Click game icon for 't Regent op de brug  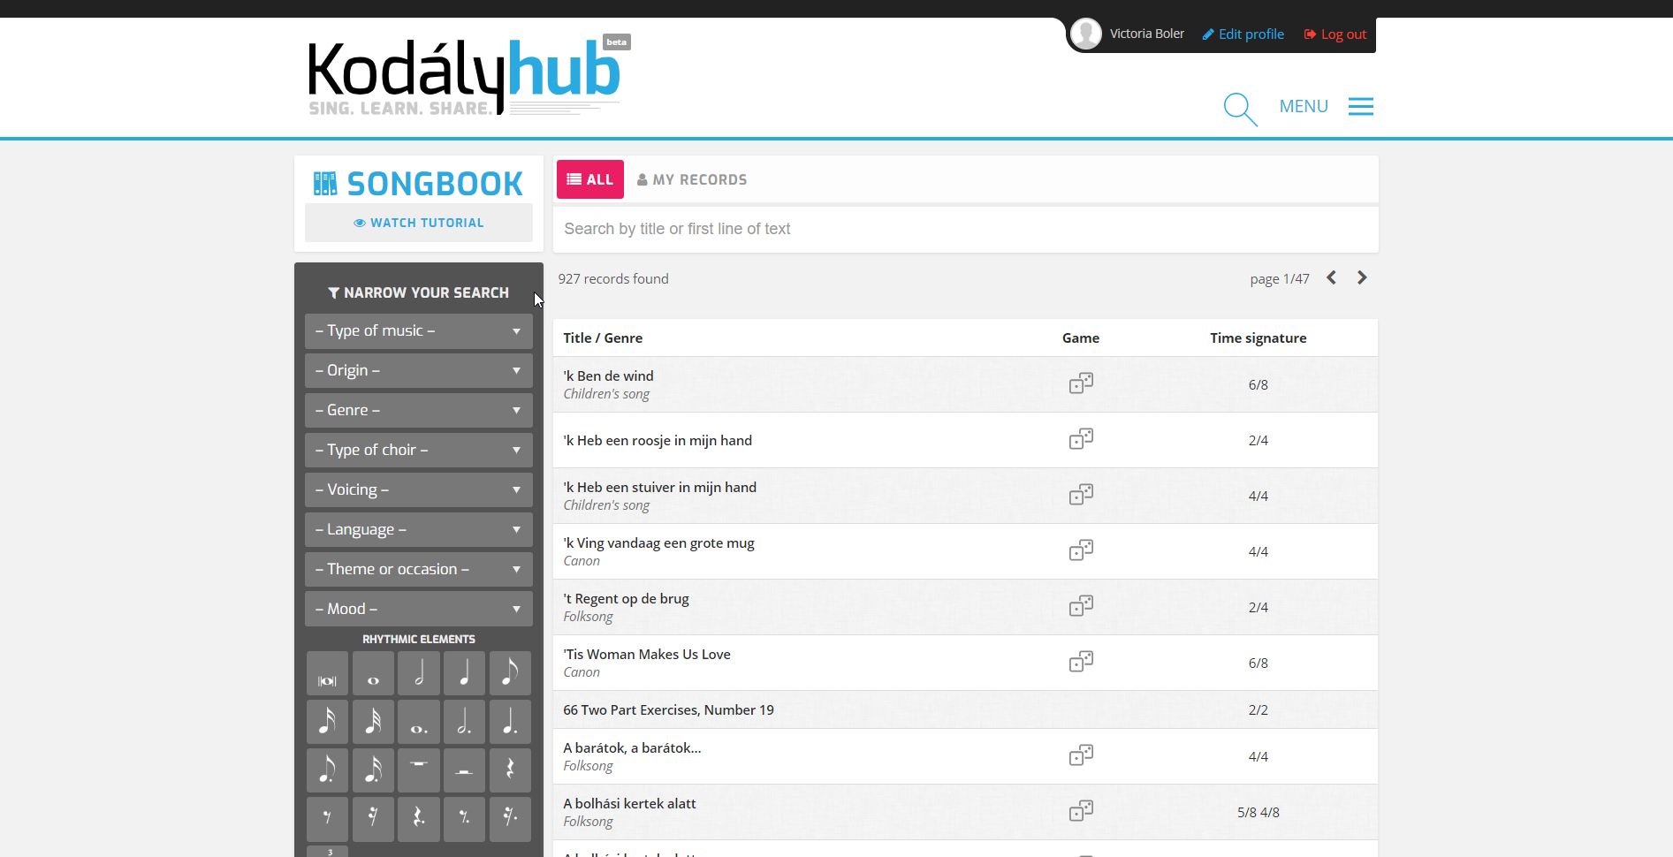[x=1081, y=606]
